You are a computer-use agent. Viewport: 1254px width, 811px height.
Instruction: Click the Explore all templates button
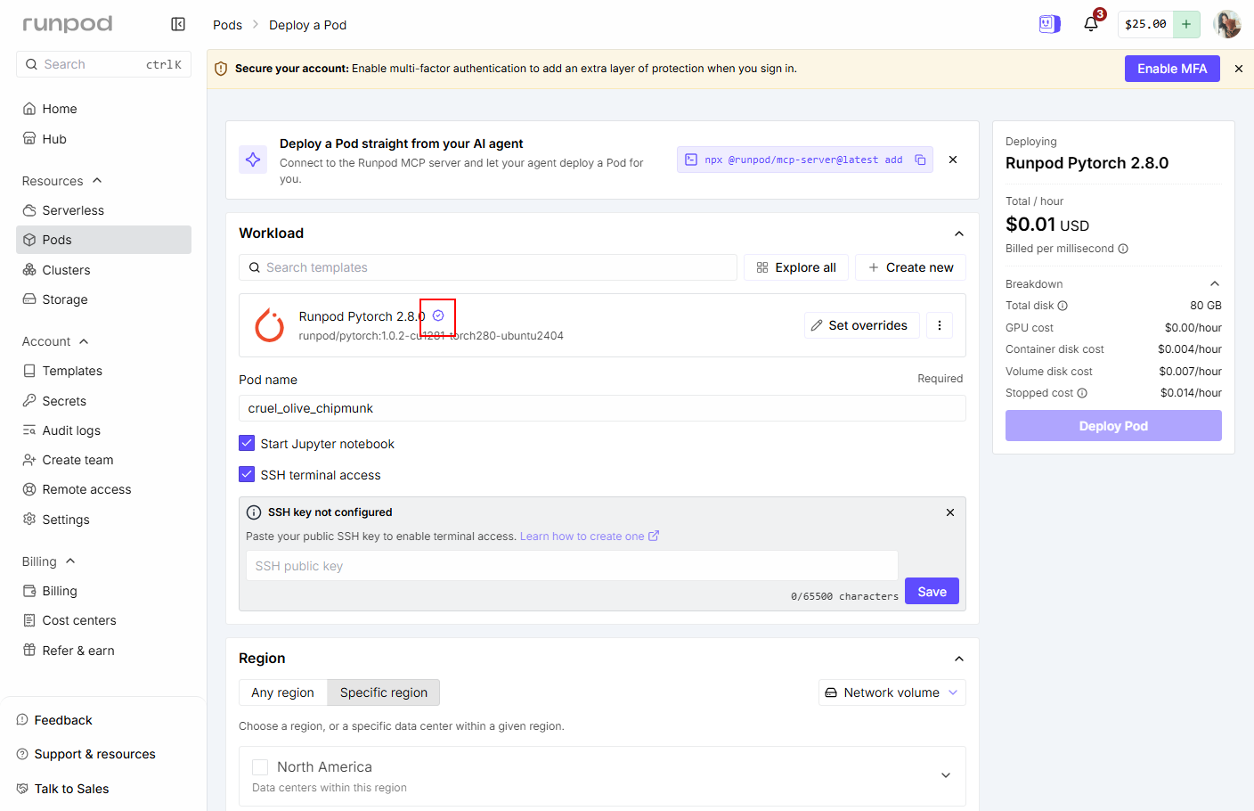[796, 267]
